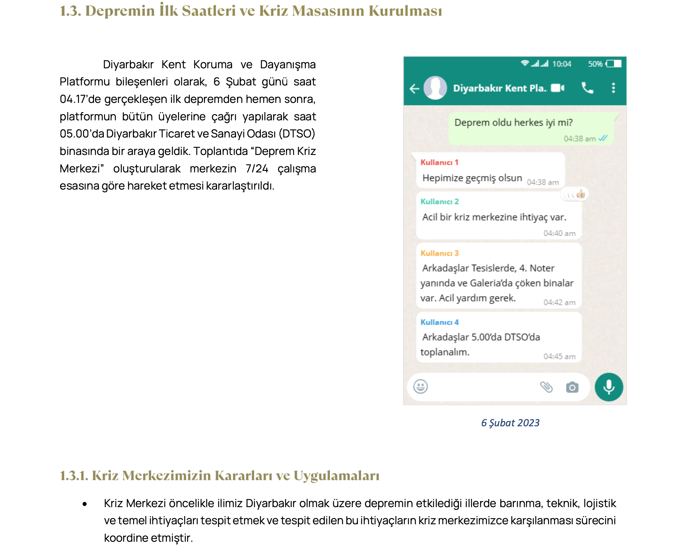Click the 04:45 am timestamp
Screen dimensions: 690x550
point(559,356)
